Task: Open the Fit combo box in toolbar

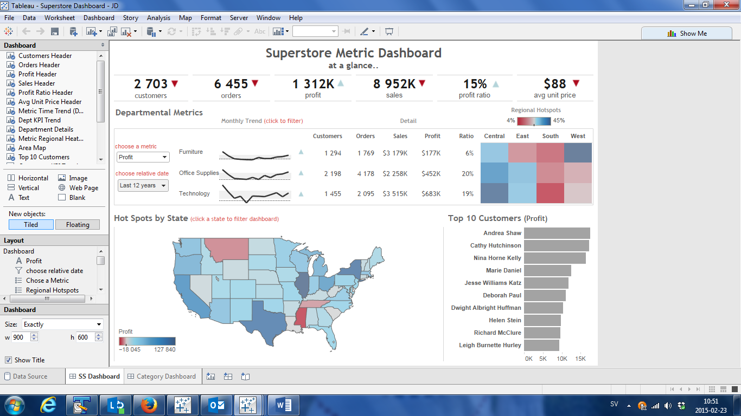Action: pyautogui.click(x=315, y=31)
